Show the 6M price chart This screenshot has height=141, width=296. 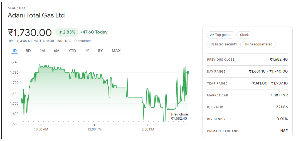click(x=57, y=51)
